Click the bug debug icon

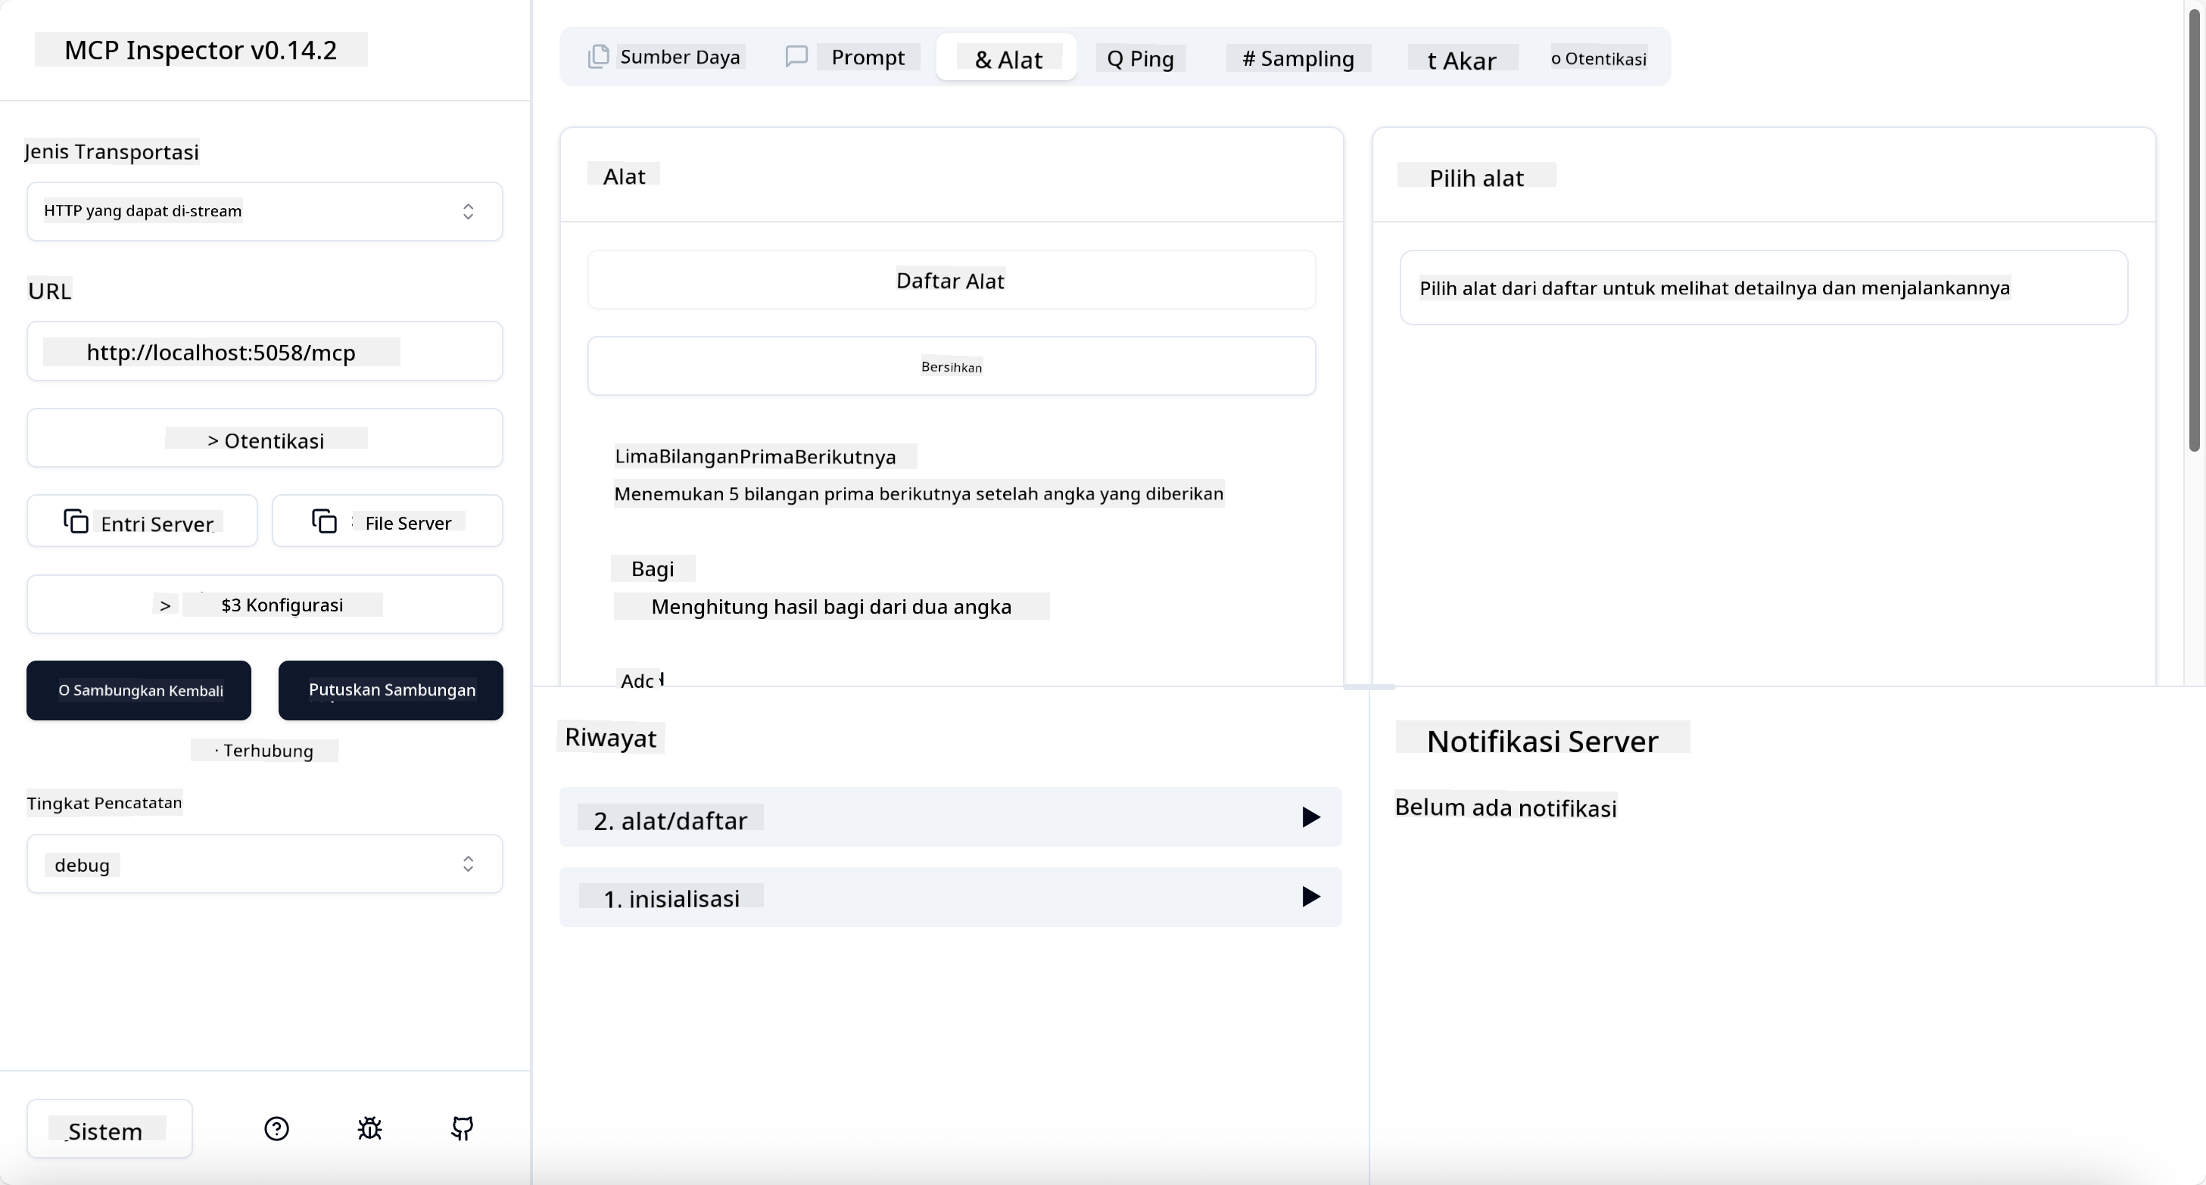(369, 1128)
